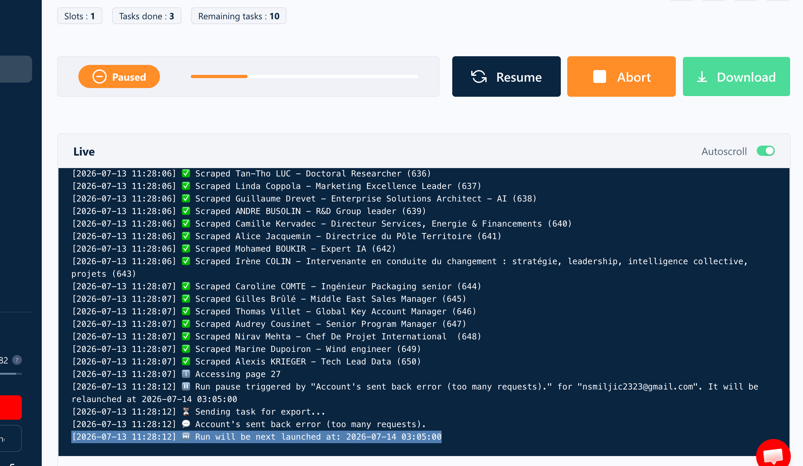Click the info icon beside Accessing page 27
803x466 pixels.
[186, 374]
